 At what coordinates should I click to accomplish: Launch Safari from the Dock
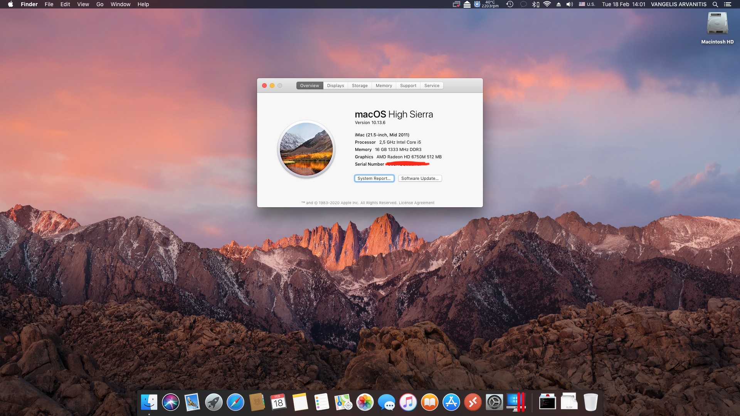235,403
